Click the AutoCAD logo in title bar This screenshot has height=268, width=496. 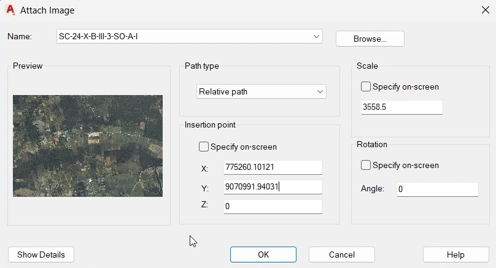(10, 10)
